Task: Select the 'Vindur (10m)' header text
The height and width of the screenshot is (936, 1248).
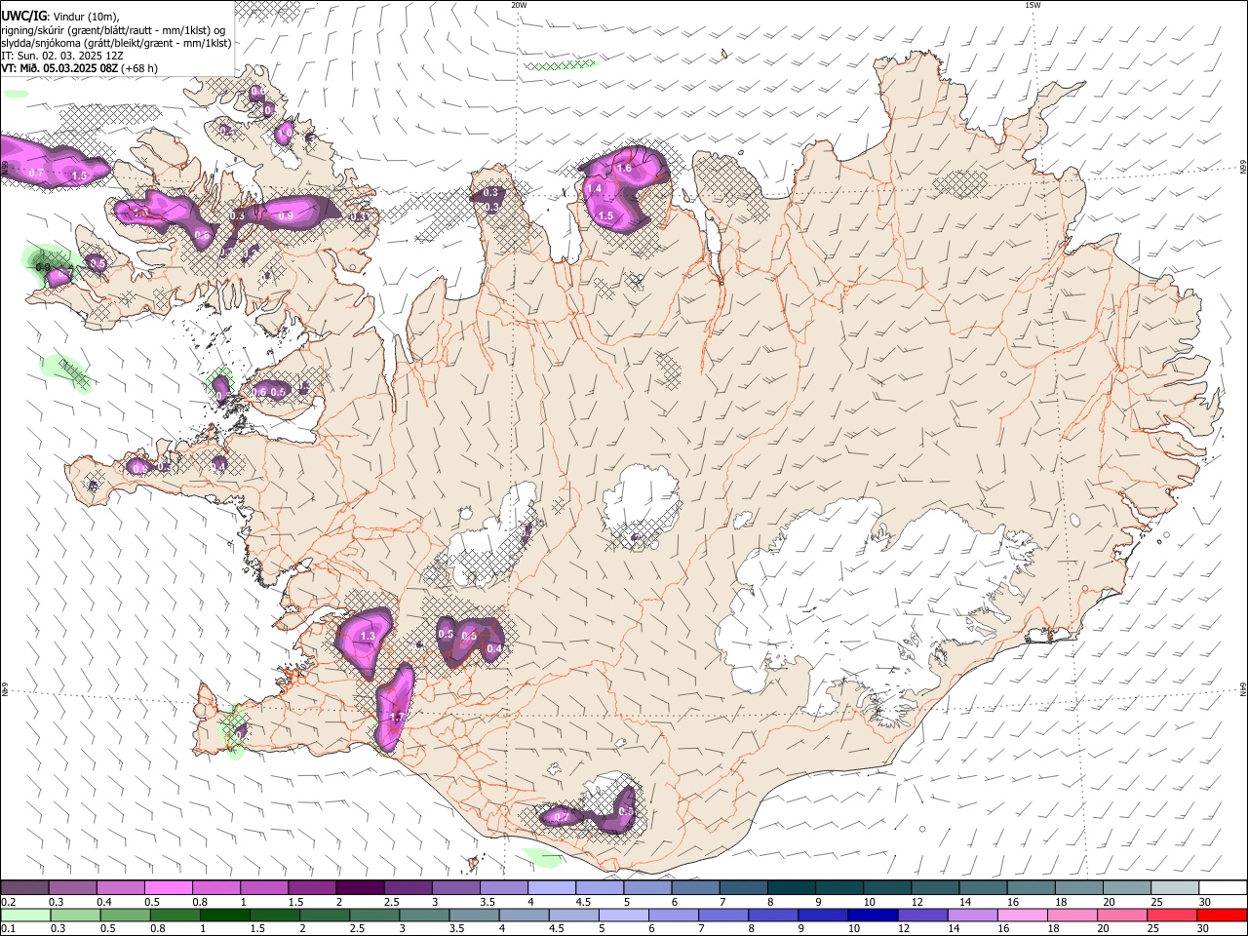Action: pyautogui.click(x=84, y=17)
